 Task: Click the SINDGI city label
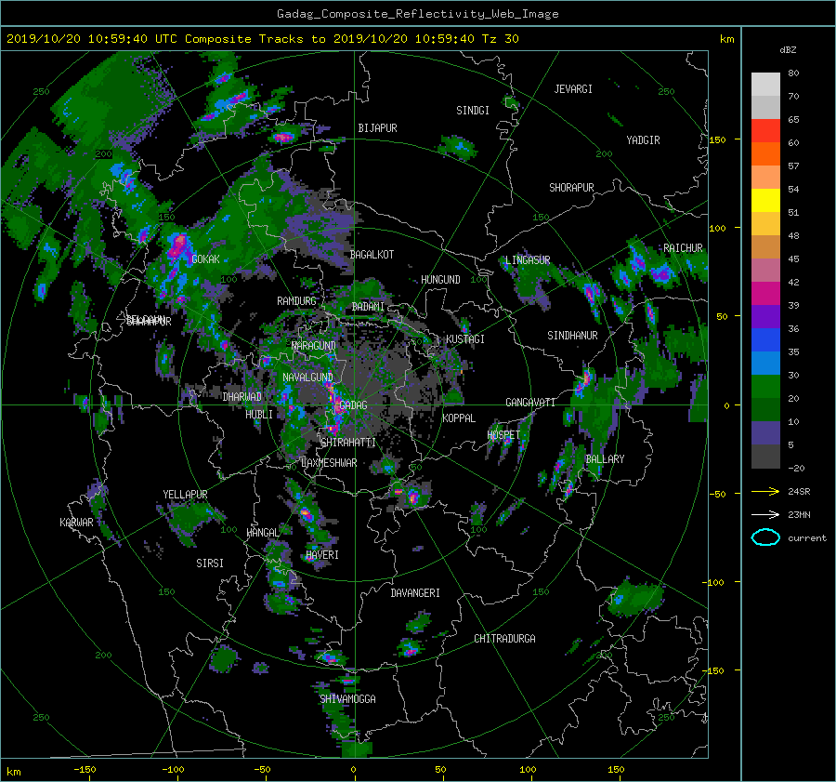[473, 111]
